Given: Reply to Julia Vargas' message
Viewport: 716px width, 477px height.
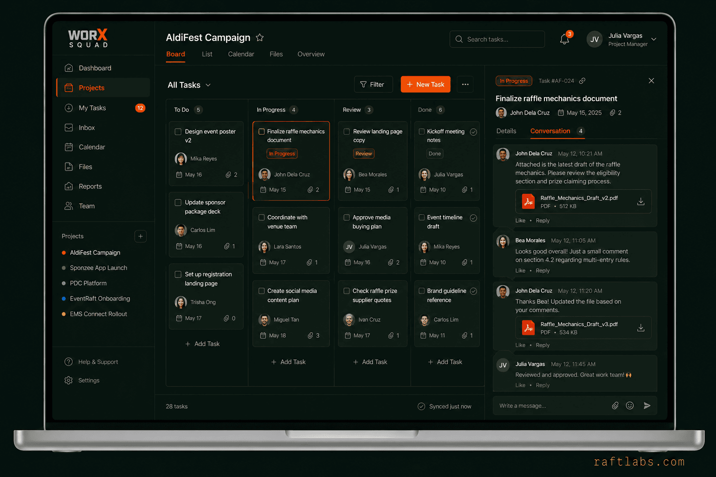Looking at the screenshot, I should [543, 385].
